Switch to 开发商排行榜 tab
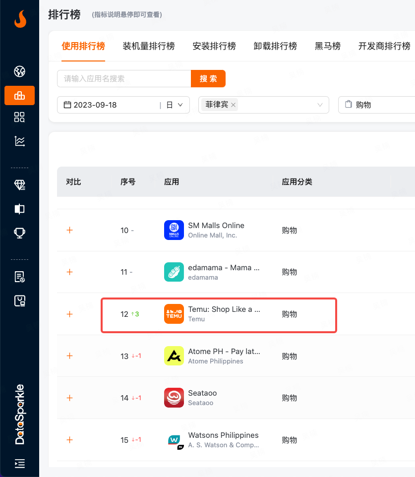The height and width of the screenshot is (477, 415). [x=384, y=46]
